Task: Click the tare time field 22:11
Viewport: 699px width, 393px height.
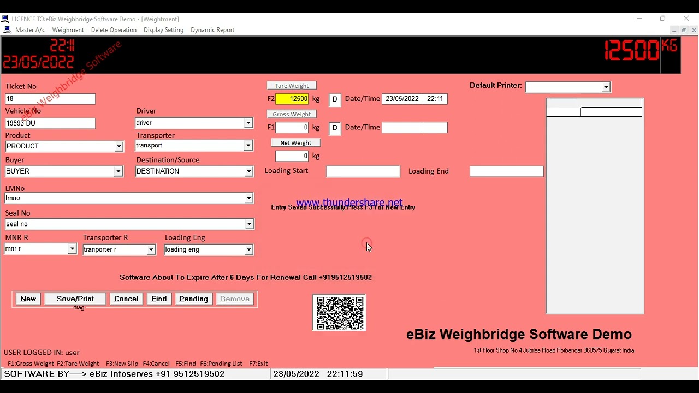Action: (435, 99)
